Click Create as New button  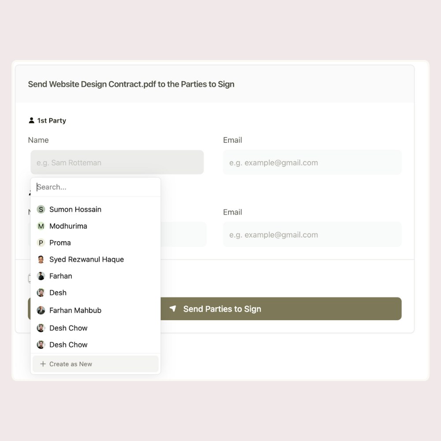96,364
